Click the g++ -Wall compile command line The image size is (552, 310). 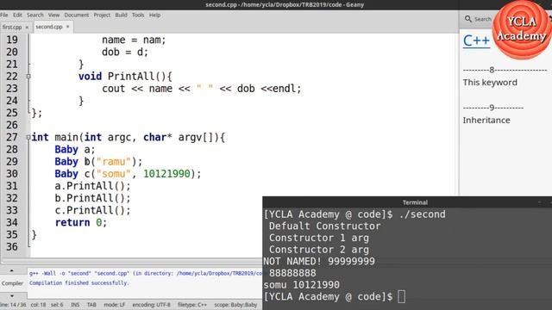[146, 274]
